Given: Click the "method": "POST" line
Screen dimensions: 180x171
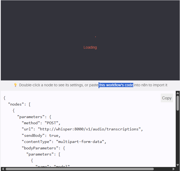Looking at the screenshot, I should (x=41, y=123).
